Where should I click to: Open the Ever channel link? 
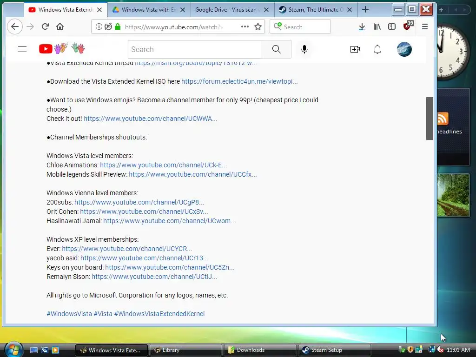[x=127, y=249]
